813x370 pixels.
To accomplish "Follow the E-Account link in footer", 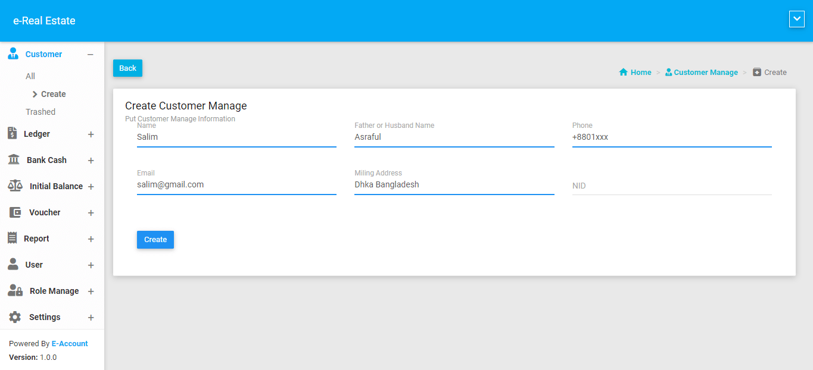I will (70, 344).
